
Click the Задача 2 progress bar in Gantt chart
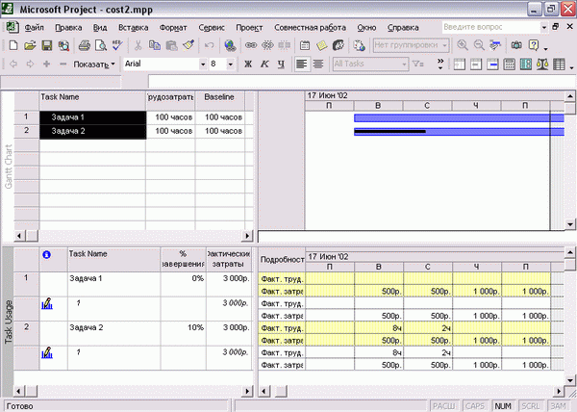point(390,132)
